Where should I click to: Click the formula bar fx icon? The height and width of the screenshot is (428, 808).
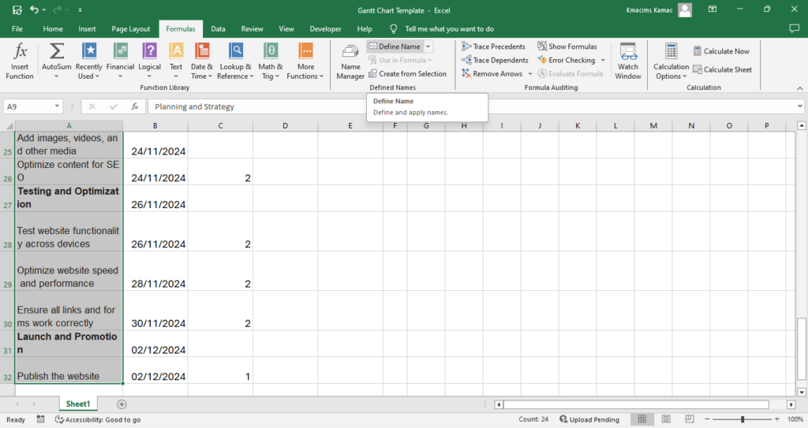pyautogui.click(x=134, y=106)
